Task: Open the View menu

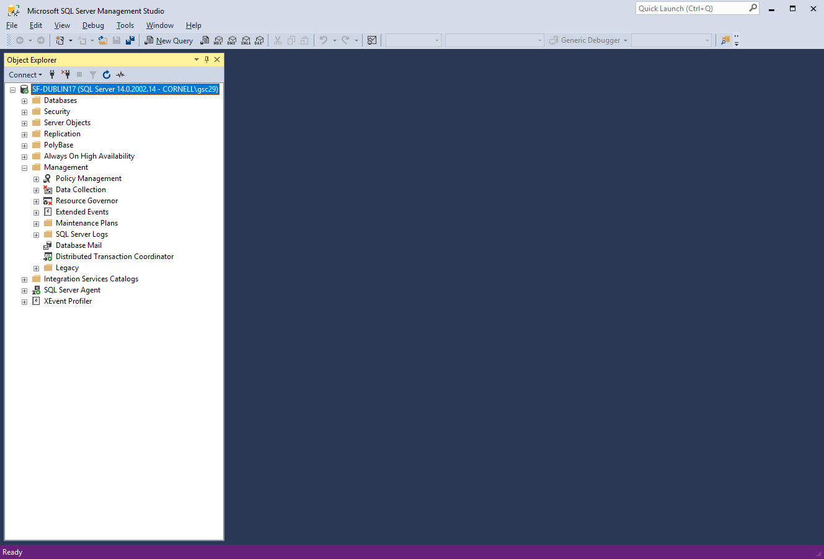Action: (62, 25)
